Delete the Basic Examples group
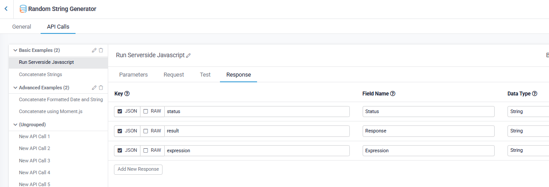549x187 pixels. tap(101, 51)
